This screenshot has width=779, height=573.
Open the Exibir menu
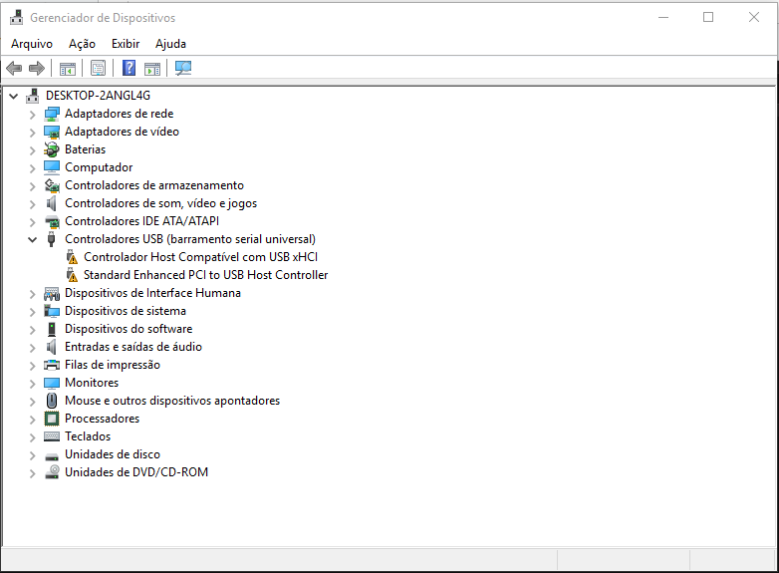(126, 44)
